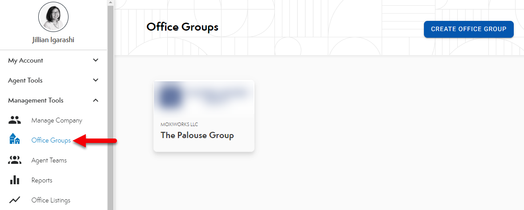Open the Manage Company menu item

coord(56,120)
